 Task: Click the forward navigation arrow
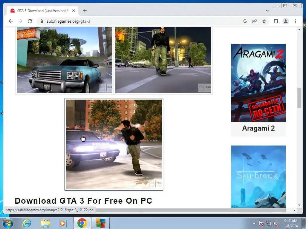pos(20,21)
